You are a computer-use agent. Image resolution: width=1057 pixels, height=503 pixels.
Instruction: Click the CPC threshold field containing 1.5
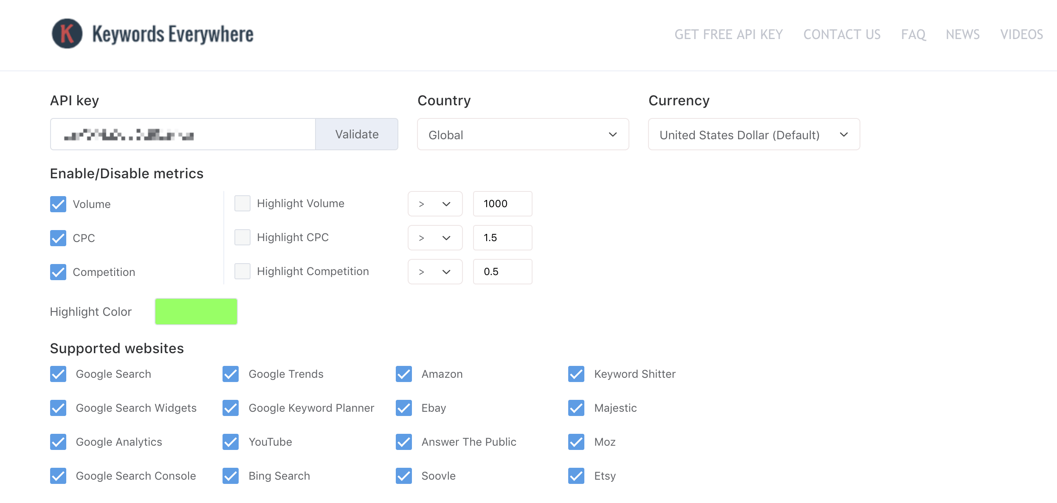(502, 238)
